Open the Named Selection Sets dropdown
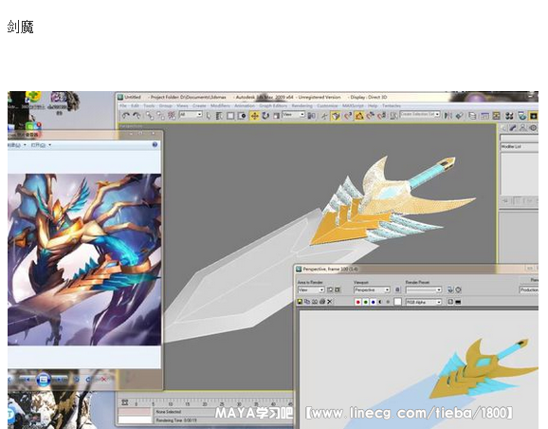 pyautogui.click(x=420, y=115)
